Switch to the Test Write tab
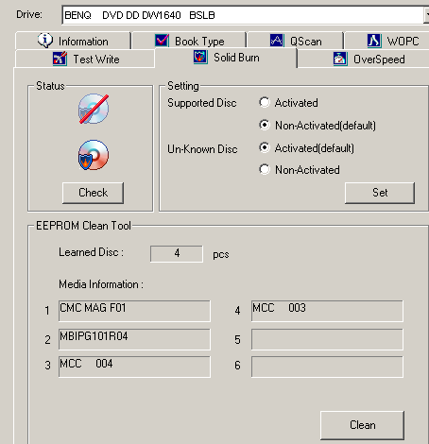429x444 pixels. point(85,59)
